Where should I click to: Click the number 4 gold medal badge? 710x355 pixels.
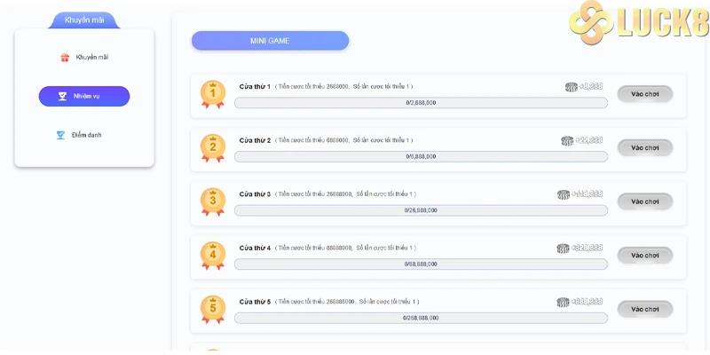coord(213,255)
